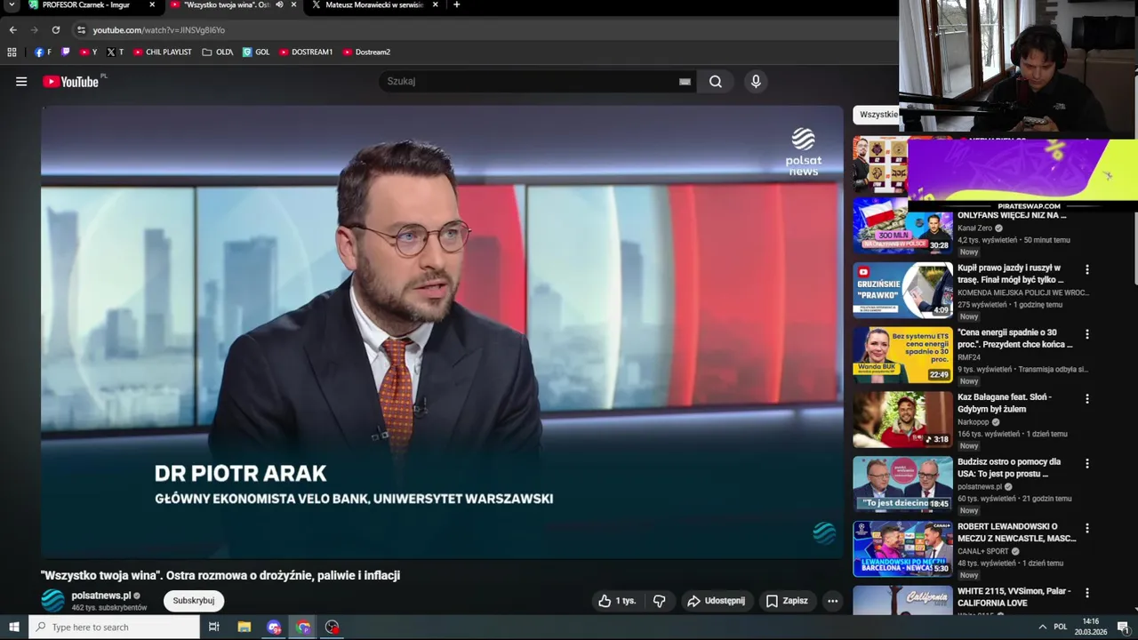The height and width of the screenshot is (640, 1138).
Task: Open site information icon in address bar
Action: point(81,29)
